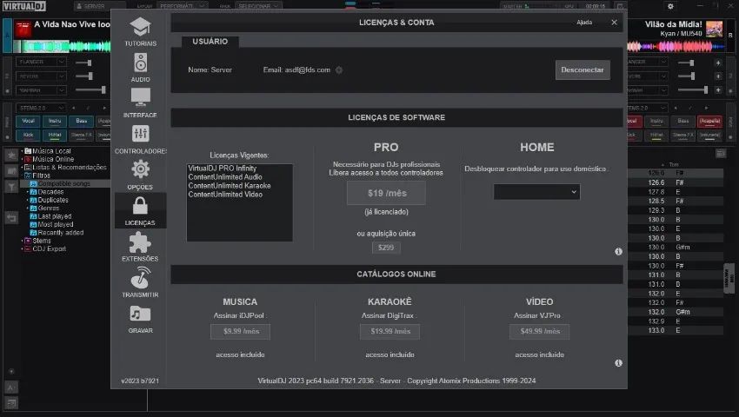Select Compatible songs filter
The image size is (739, 417).
pos(63,183)
